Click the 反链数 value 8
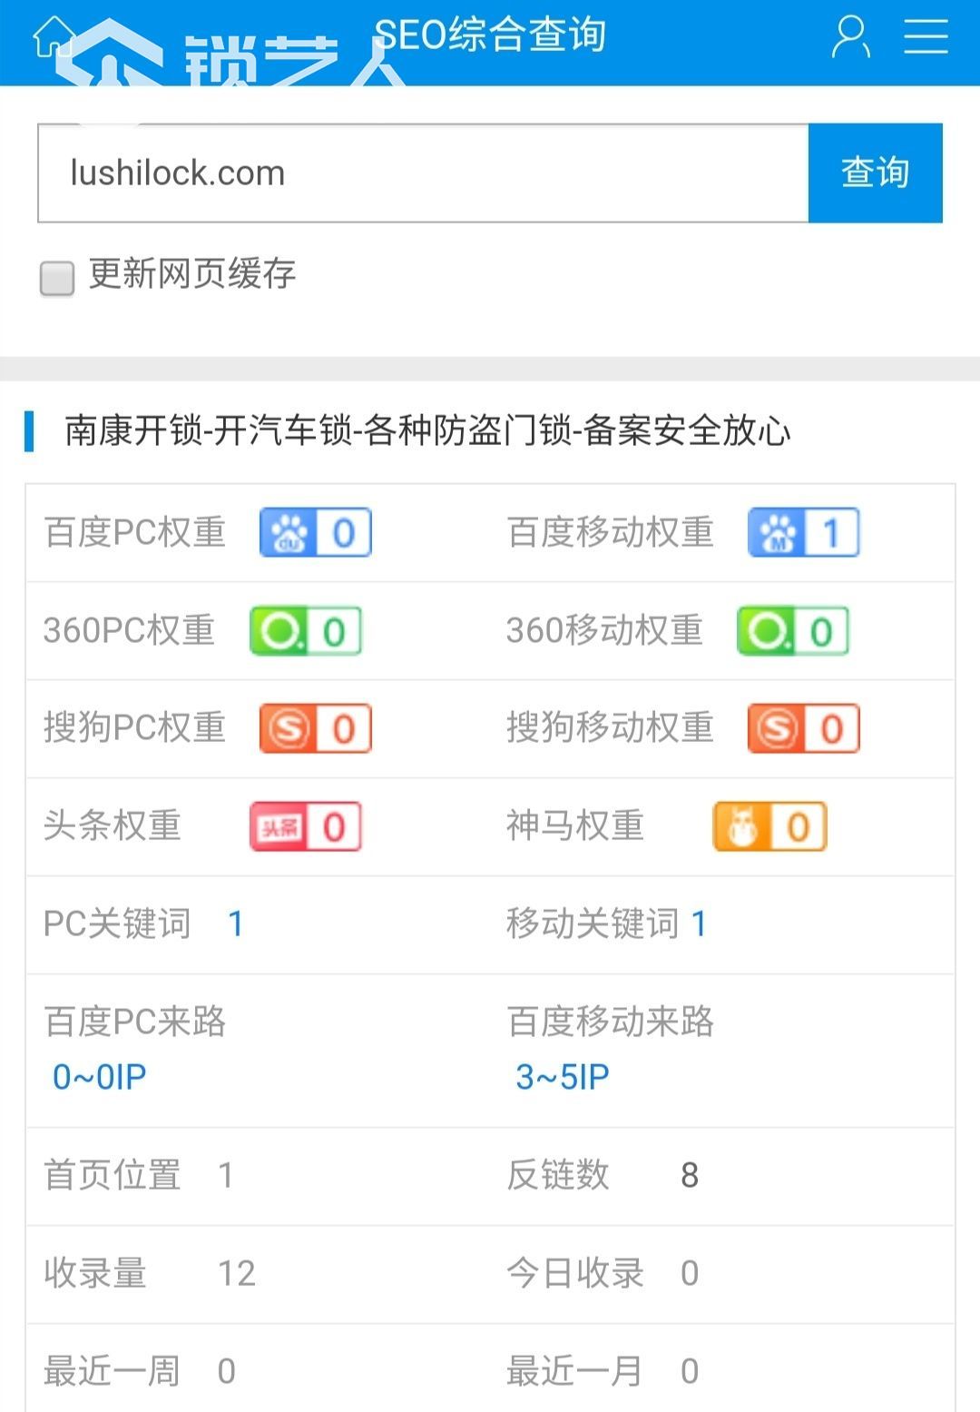The image size is (980, 1412). tap(690, 1176)
